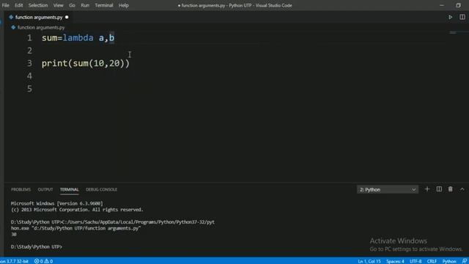Viewport: 469px width, 264px height.
Task: Click the errors and warnings status indicator
Action: pyautogui.click(x=44, y=261)
